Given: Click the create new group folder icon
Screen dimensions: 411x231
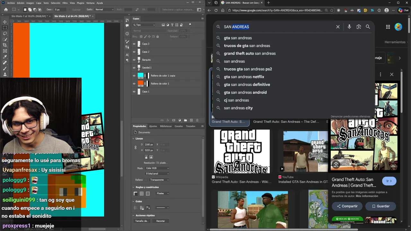Looking at the screenshot, I should [185, 120].
